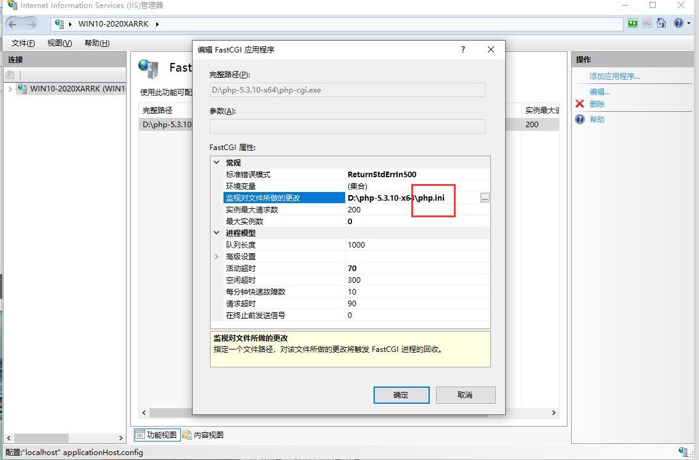699x460 pixels.
Task: Click the ReturnStdErrIn500 value
Action: click(x=382, y=174)
